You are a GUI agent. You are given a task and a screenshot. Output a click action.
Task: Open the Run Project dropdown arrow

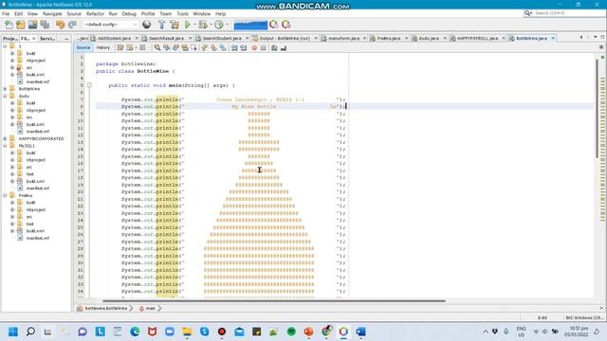click(x=194, y=25)
